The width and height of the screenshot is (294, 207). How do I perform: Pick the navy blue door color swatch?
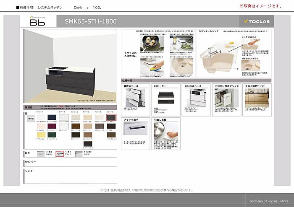52,117
